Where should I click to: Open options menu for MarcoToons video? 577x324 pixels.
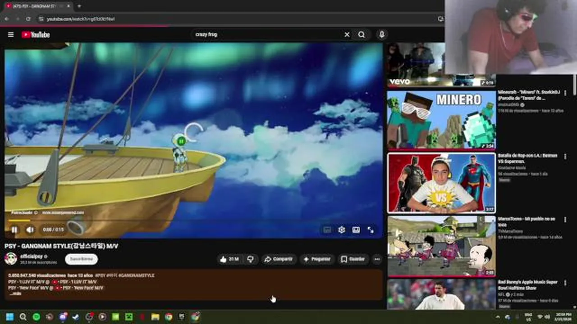point(565,220)
